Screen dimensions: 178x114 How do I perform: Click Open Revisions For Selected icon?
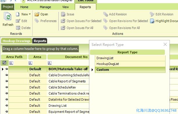pyautogui.click(x=106, y=21)
